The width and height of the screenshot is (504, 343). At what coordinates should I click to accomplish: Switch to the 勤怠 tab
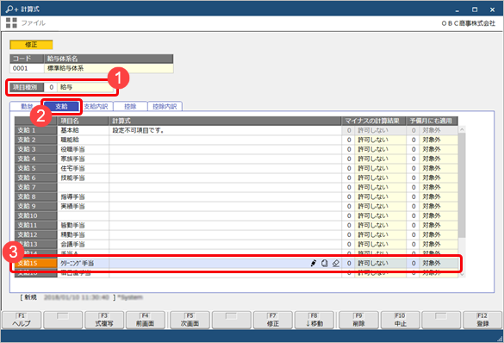(x=27, y=106)
